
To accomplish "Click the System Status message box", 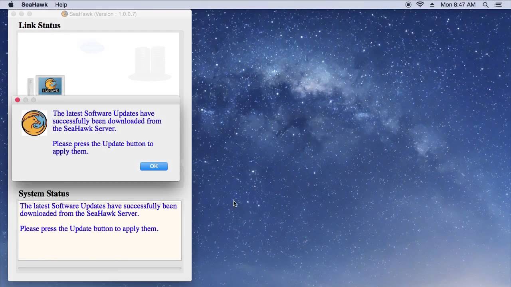I will 100,230.
